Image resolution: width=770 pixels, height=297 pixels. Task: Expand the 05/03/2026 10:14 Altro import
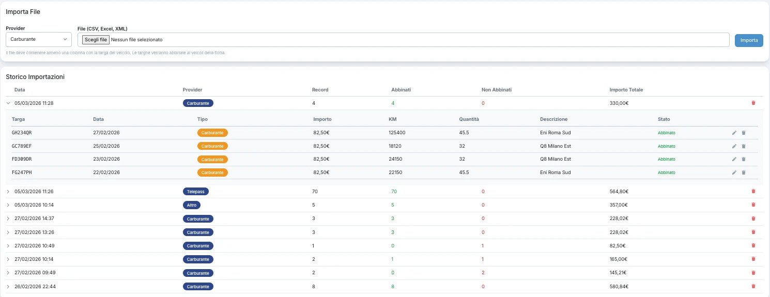pos(8,205)
